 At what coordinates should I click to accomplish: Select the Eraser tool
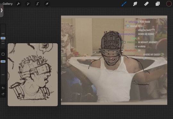[x=146, y=4]
